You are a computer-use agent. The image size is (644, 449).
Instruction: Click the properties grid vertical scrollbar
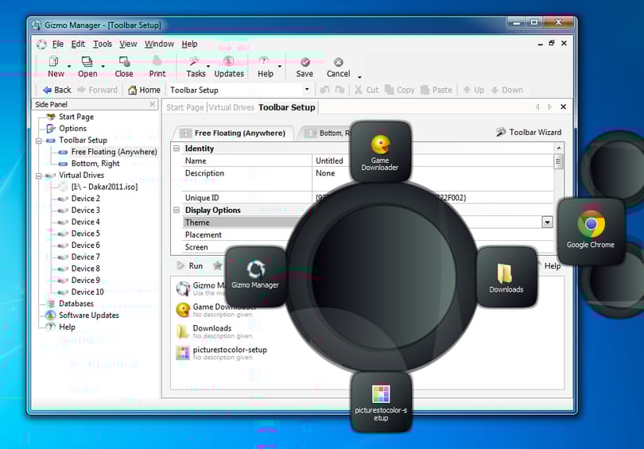(x=558, y=198)
